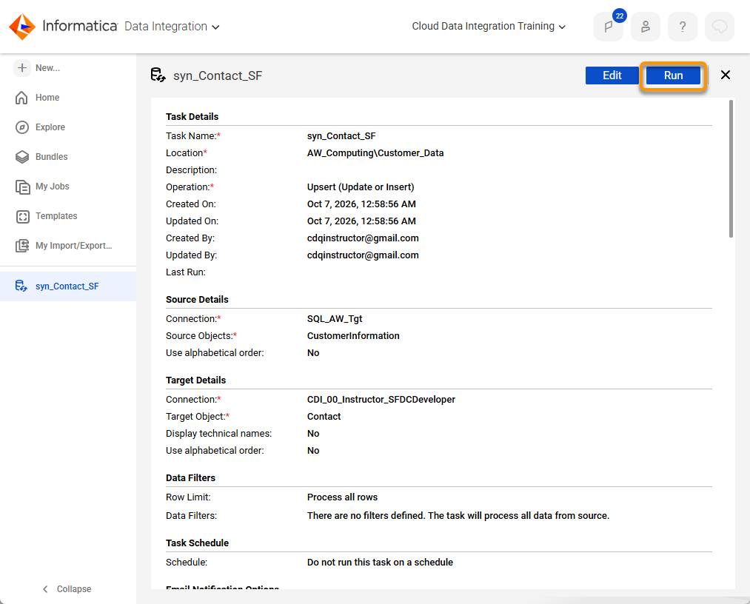Select the syn_Contact_SF sidebar tab
Screen dimensions: 750x604
pos(68,286)
